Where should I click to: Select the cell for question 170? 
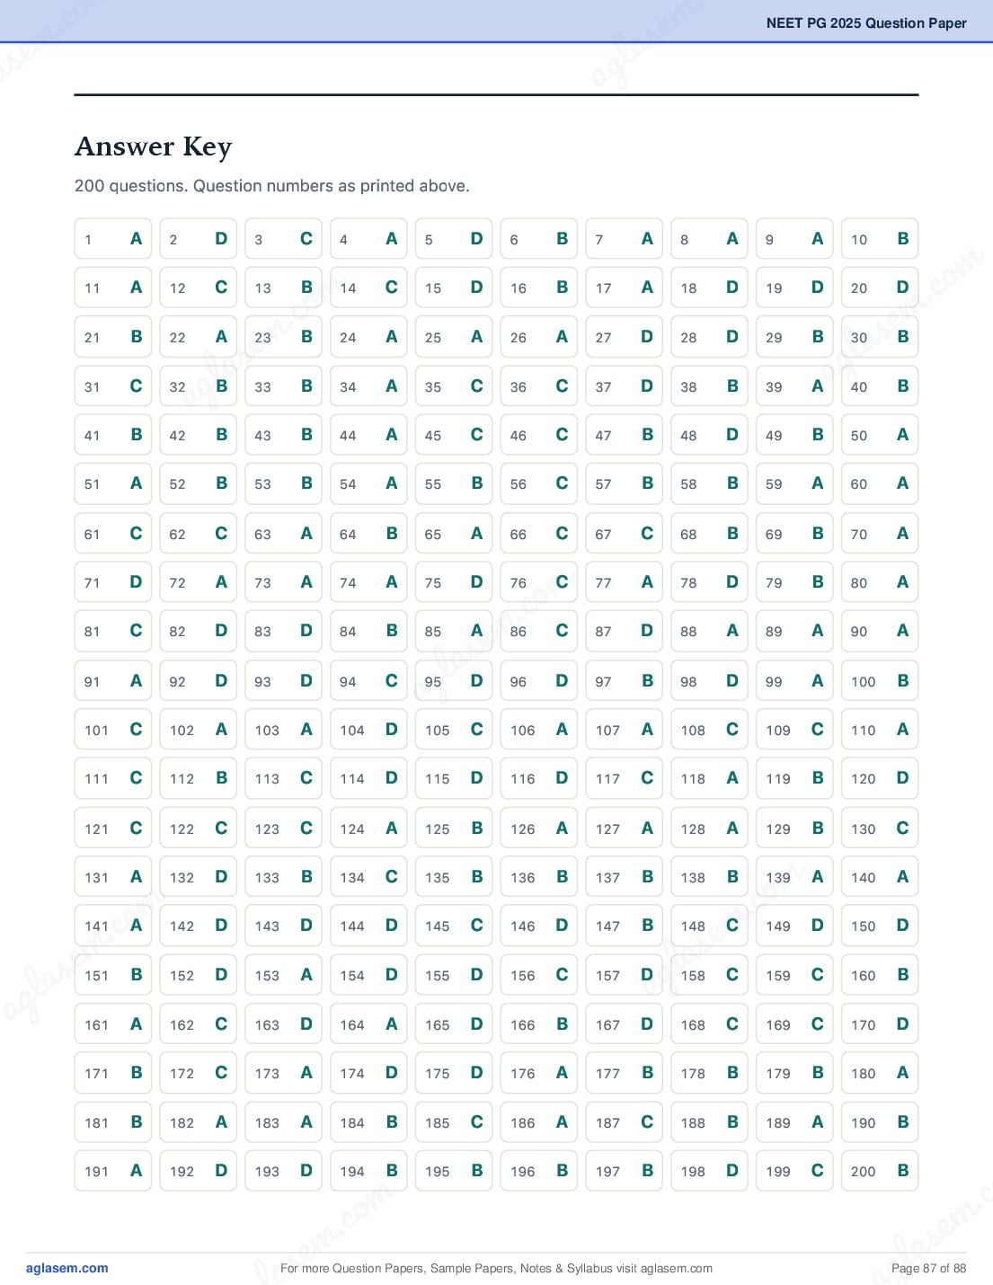pyautogui.click(x=880, y=1024)
